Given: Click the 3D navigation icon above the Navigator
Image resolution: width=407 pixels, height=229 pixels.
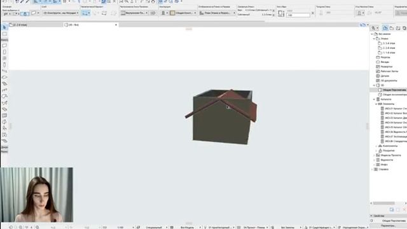Looking at the screenshot, I should 362,25.
